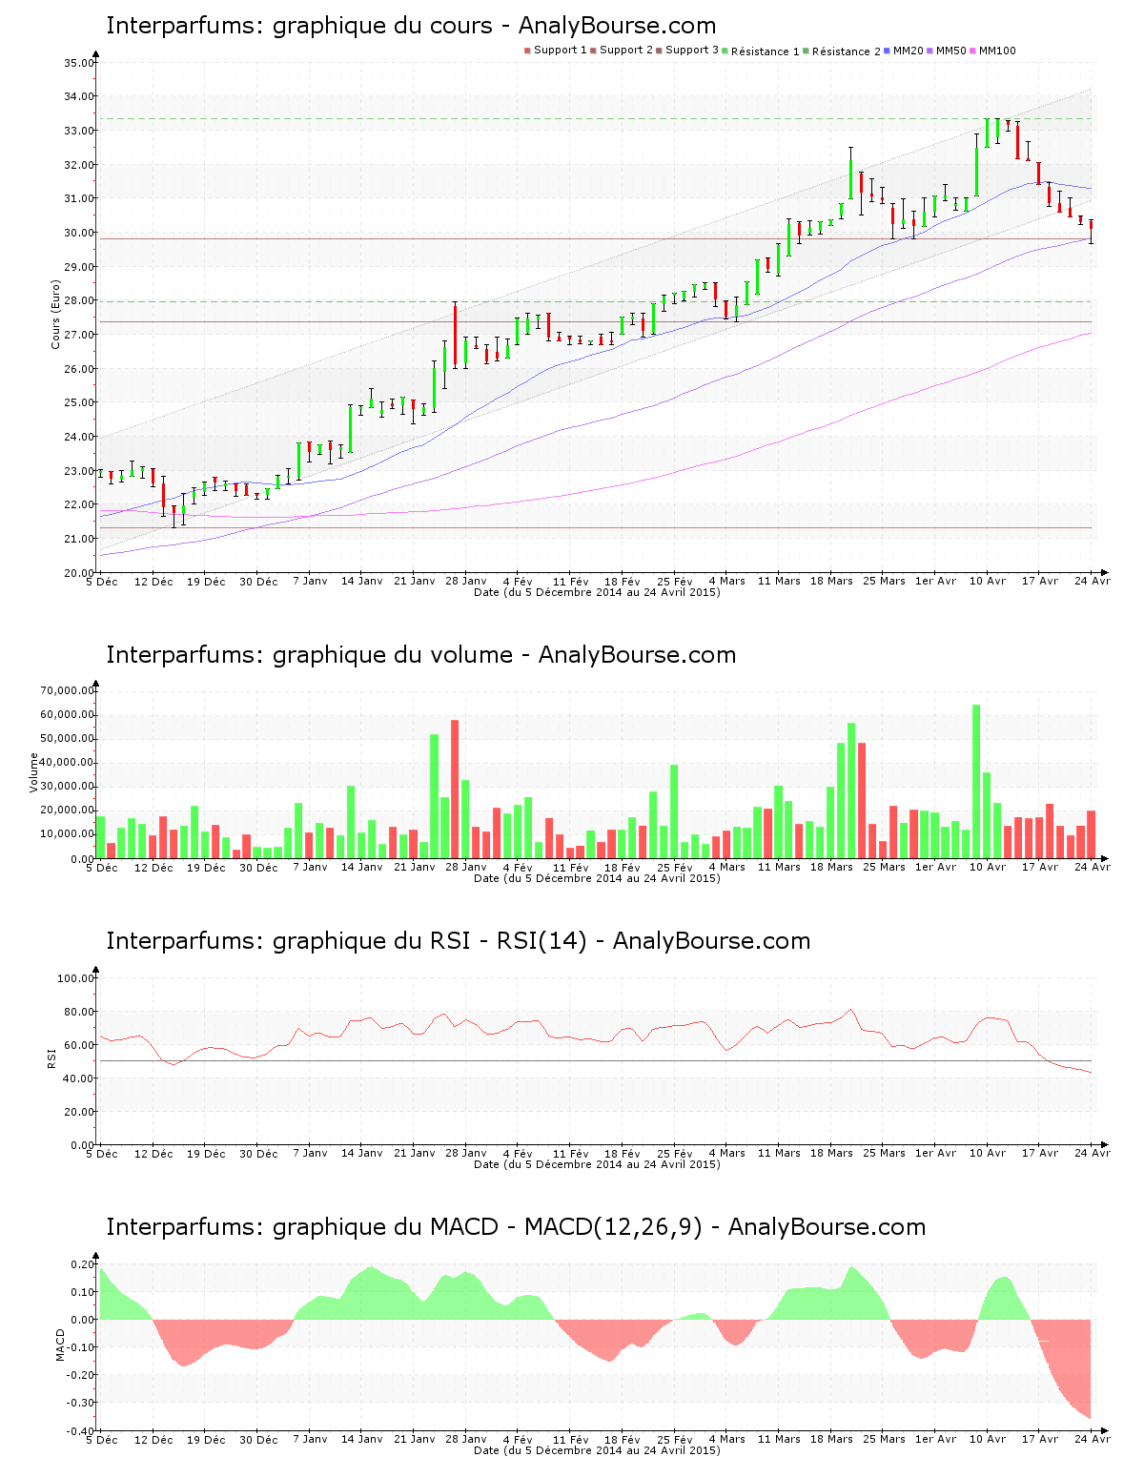
Task: Click the tallest green volume bar near 10 Avr
Action: coord(976,782)
